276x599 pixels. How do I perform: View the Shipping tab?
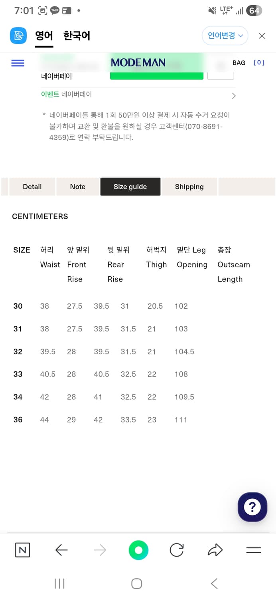click(189, 186)
